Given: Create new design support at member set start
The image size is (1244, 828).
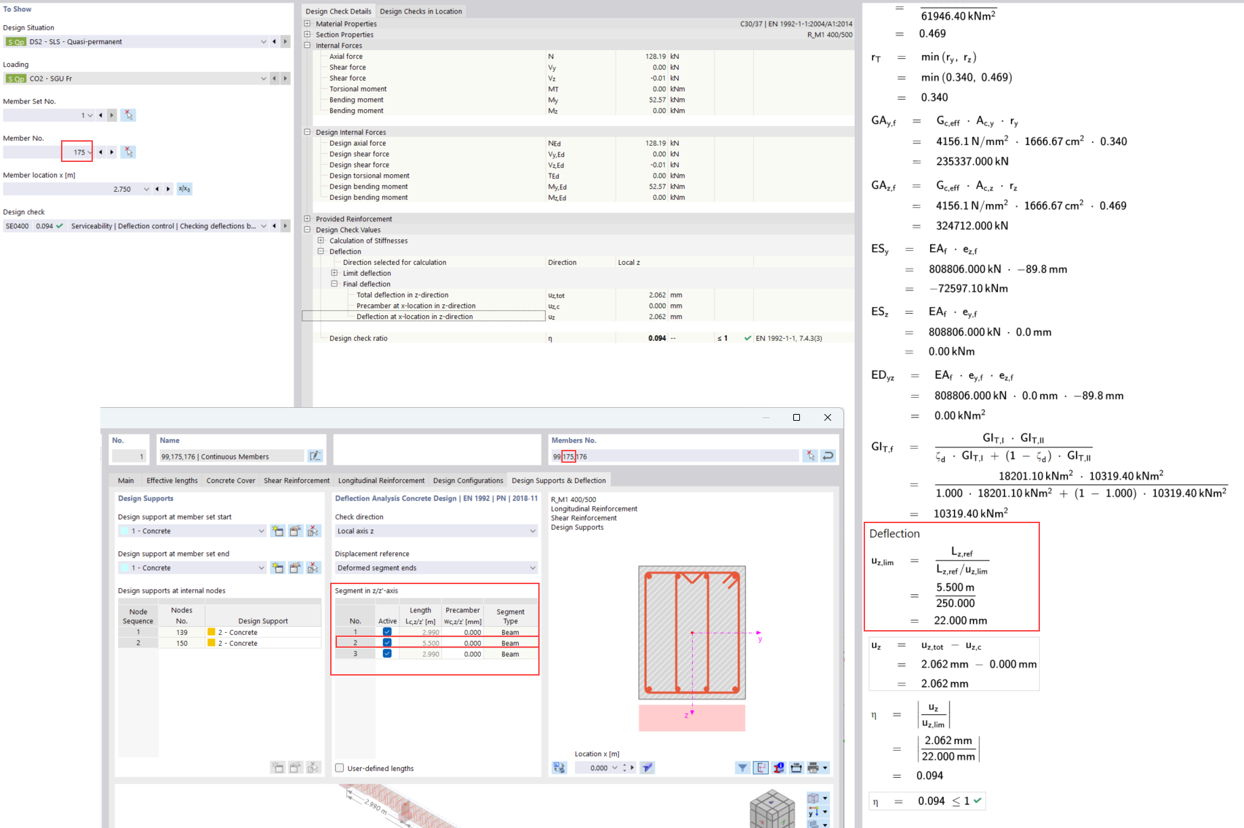Looking at the screenshot, I should (278, 531).
